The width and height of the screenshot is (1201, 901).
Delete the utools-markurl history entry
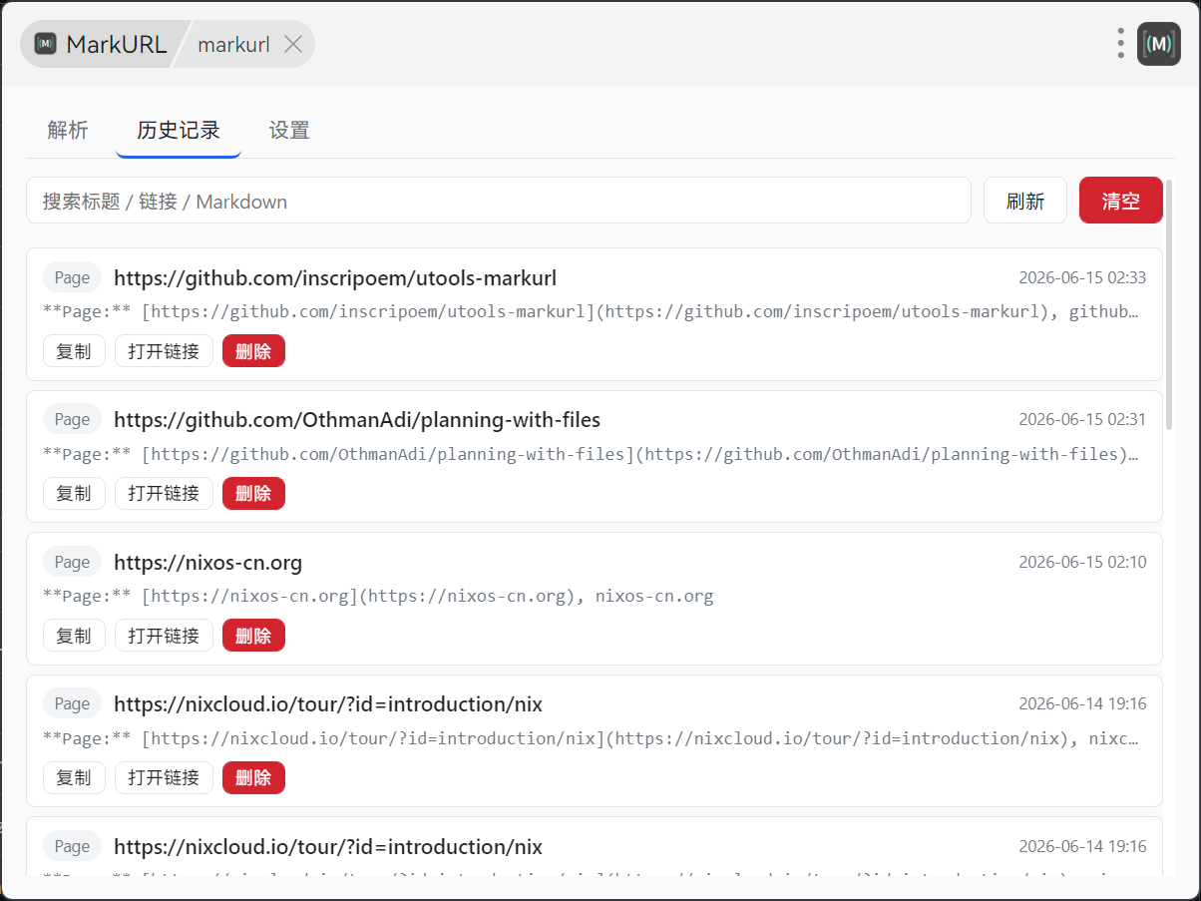[253, 351]
